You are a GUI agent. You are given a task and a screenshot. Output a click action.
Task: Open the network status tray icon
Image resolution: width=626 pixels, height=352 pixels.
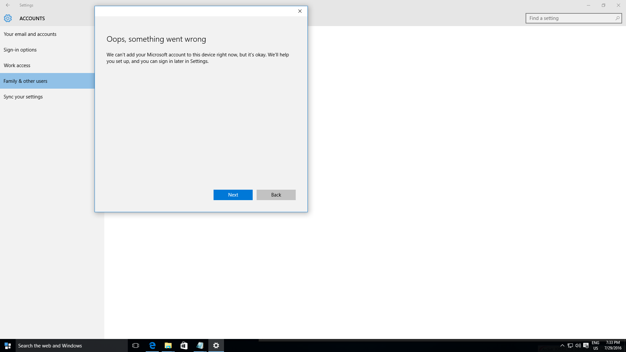570,345
